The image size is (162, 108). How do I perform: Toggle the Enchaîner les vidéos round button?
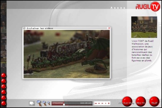coord(24,28)
